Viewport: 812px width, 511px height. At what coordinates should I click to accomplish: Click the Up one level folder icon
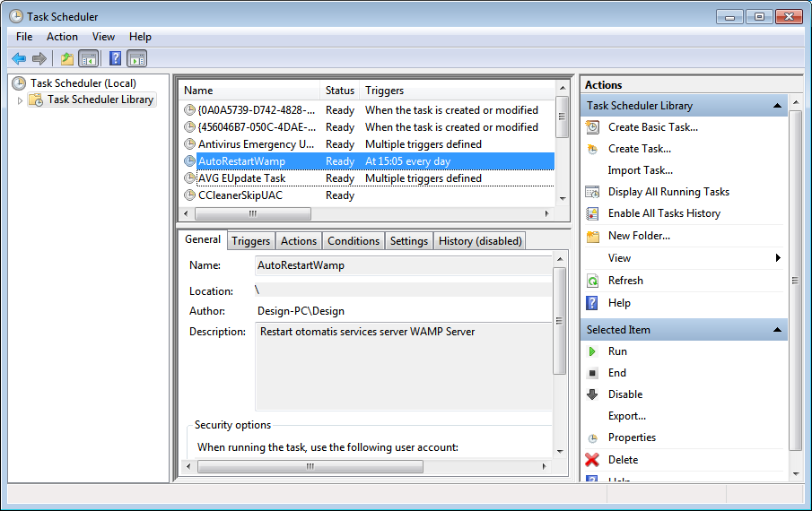pyautogui.click(x=66, y=58)
